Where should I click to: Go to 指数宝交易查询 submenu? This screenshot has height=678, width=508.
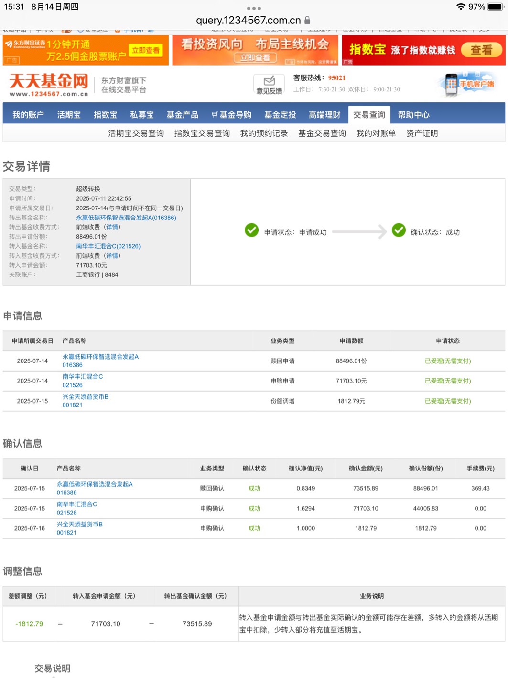202,133
